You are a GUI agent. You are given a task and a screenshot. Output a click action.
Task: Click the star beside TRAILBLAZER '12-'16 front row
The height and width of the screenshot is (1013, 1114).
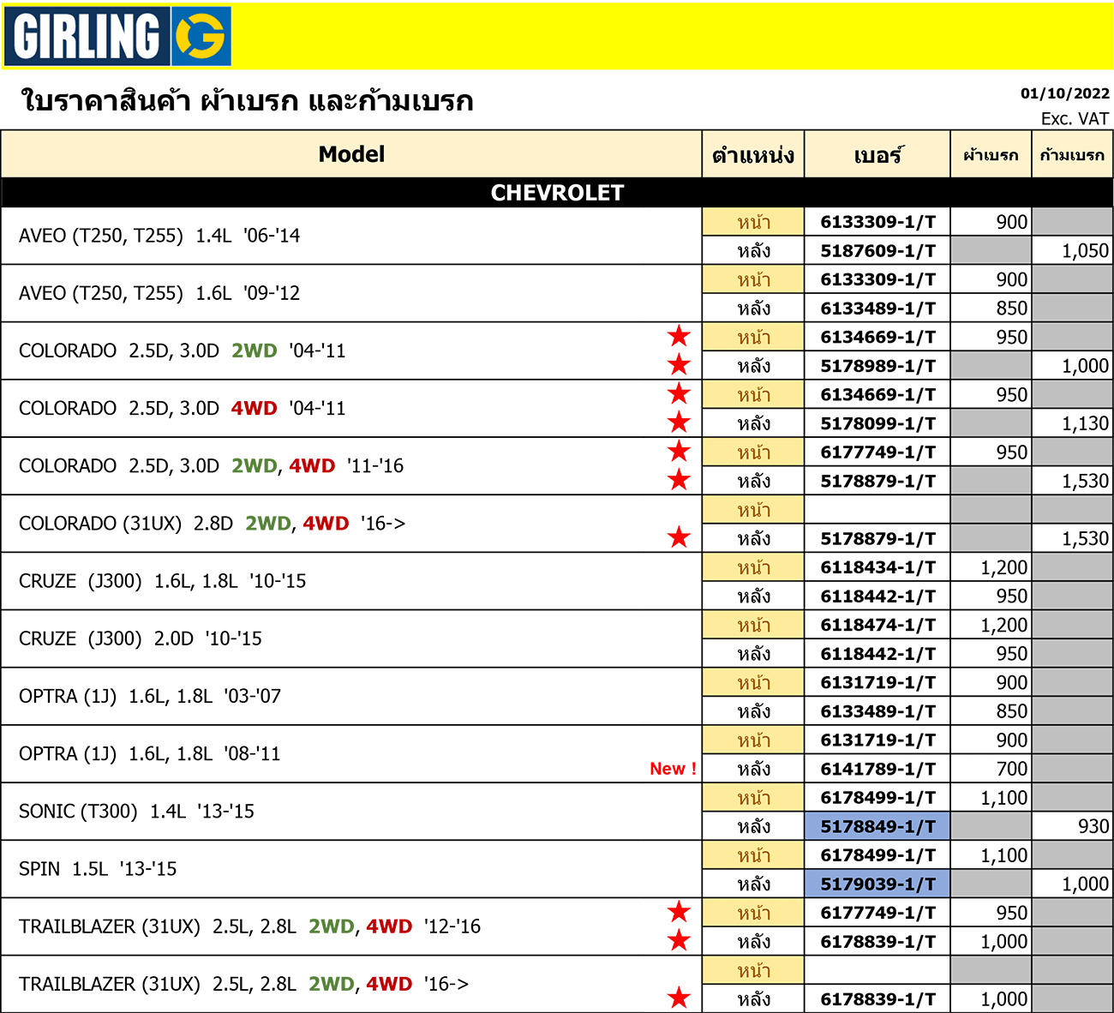coord(679,912)
